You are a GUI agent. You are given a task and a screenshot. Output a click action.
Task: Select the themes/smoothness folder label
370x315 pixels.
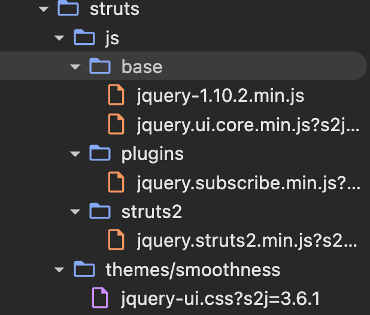point(193,269)
